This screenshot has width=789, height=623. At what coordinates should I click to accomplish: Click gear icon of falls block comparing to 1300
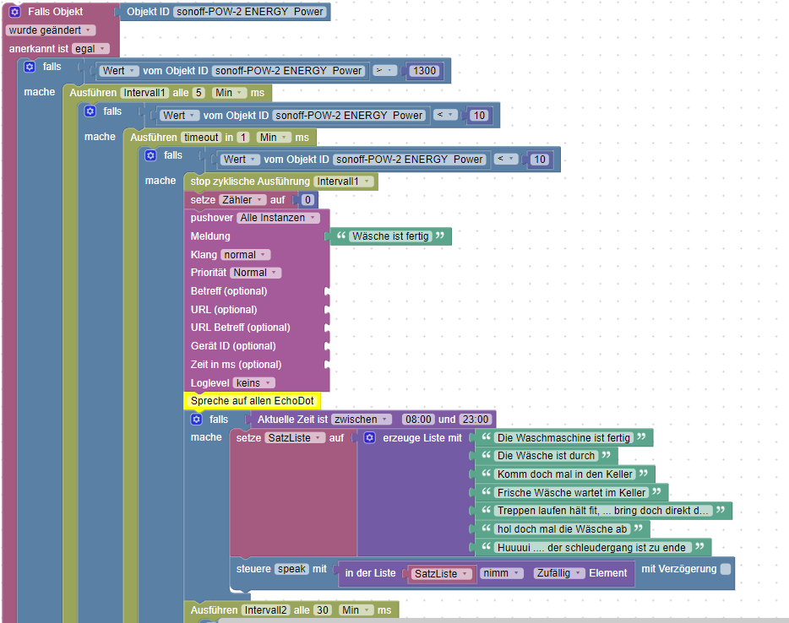(x=30, y=67)
